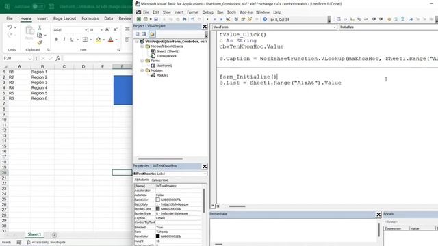Image resolution: width=438 pixels, height=246 pixels.
Task: Click the Excel Undo arrow icon
Action: tap(10, 27)
